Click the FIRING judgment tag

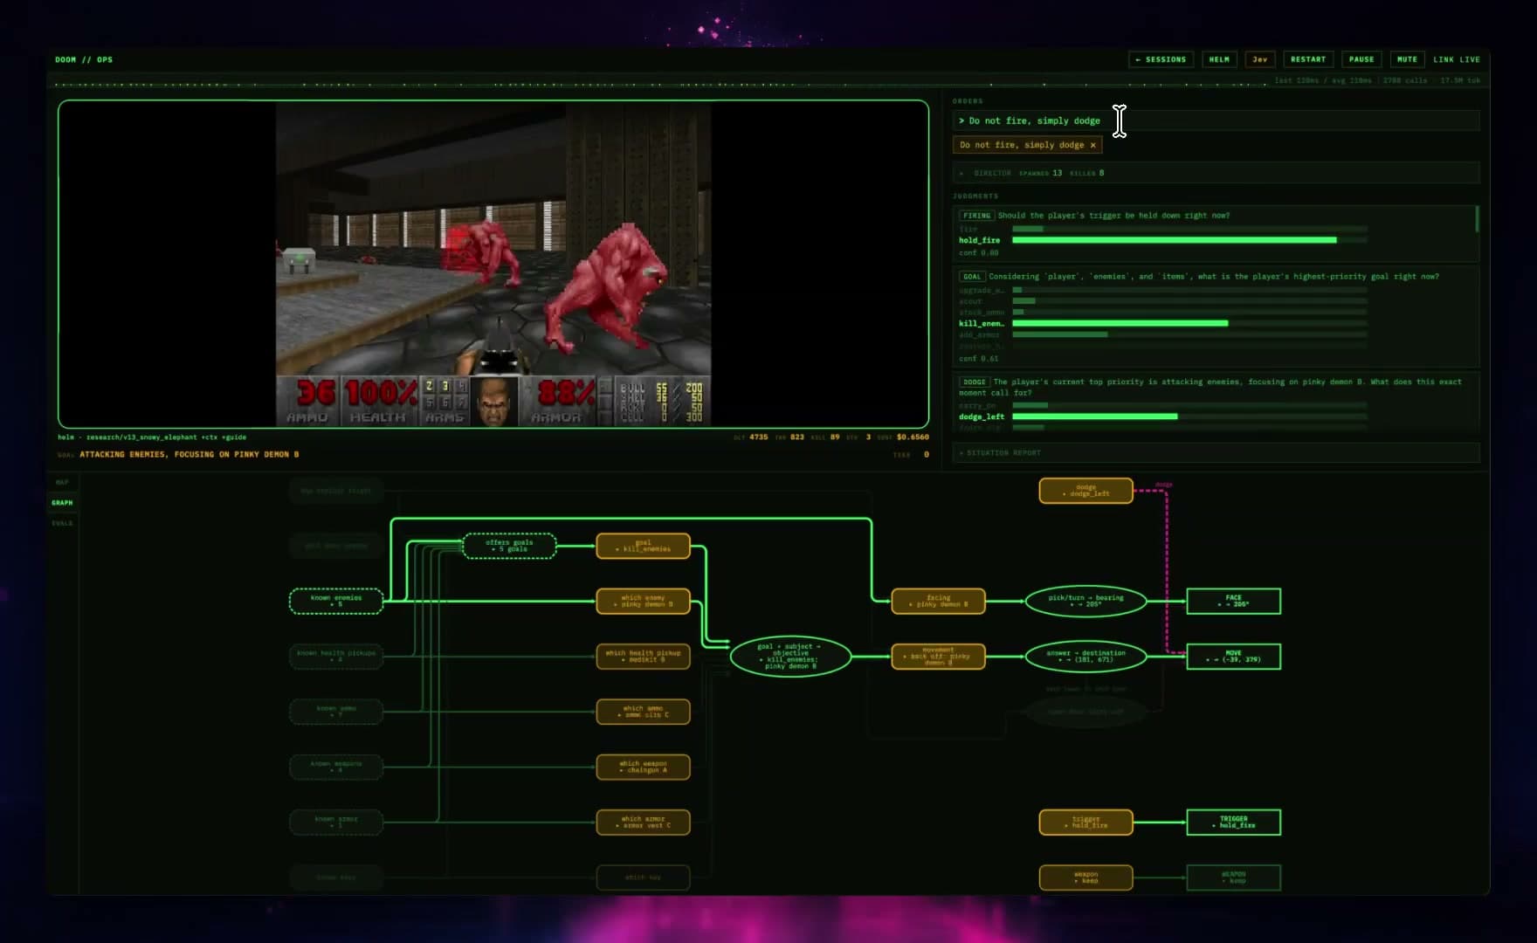point(976,216)
